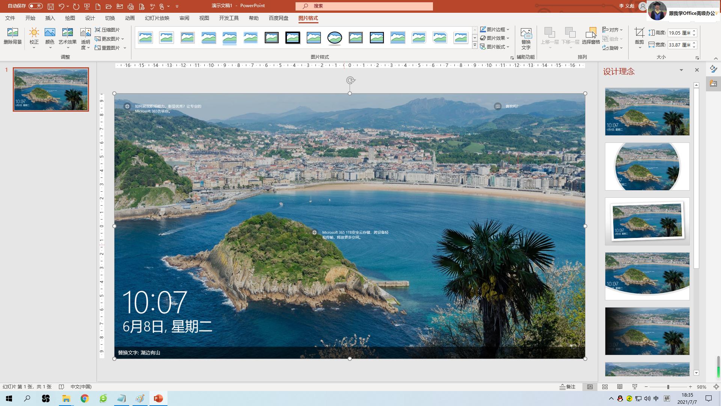Viewport: 721px width, 406px height.
Task: Toggle the AutoSave (自动保存) switch
Action: pyautogui.click(x=36, y=6)
